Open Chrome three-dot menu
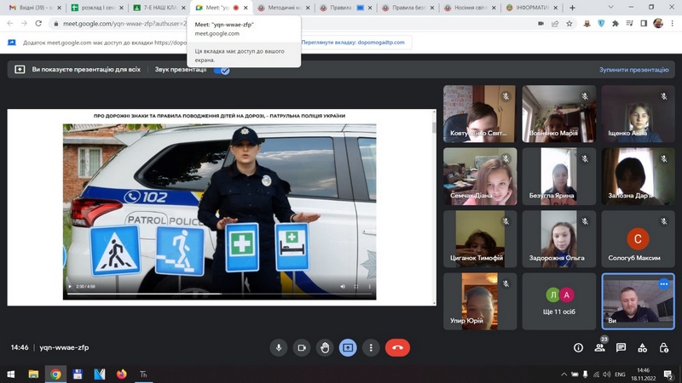 coord(672,24)
